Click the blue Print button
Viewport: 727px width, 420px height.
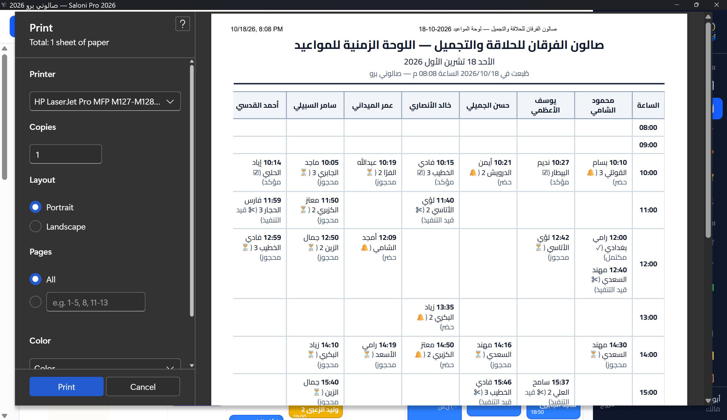pyautogui.click(x=66, y=386)
